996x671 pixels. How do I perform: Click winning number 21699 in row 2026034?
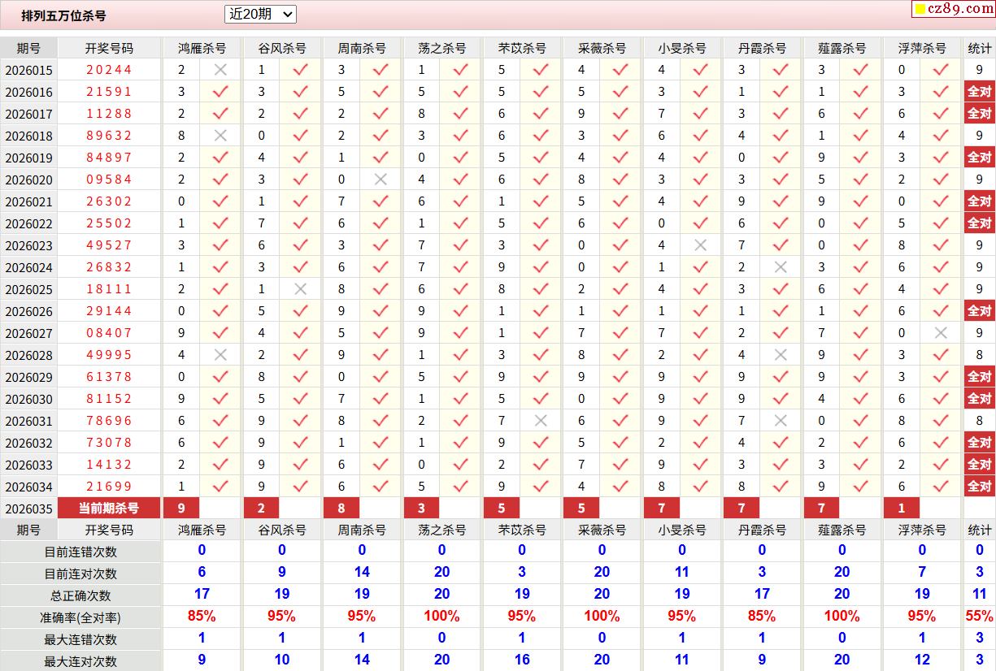coord(109,487)
